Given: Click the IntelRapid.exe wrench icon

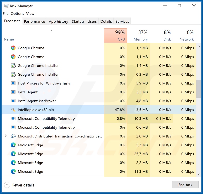Looking at the screenshot, I should [x=13, y=110].
